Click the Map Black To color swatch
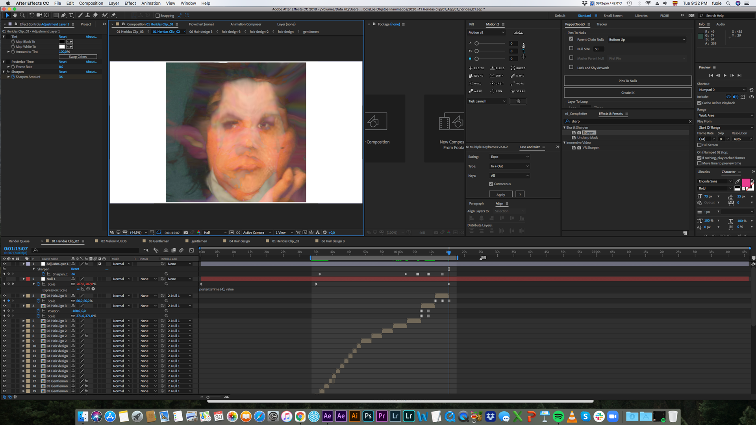756x425 pixels. click(x=62, y=42)
